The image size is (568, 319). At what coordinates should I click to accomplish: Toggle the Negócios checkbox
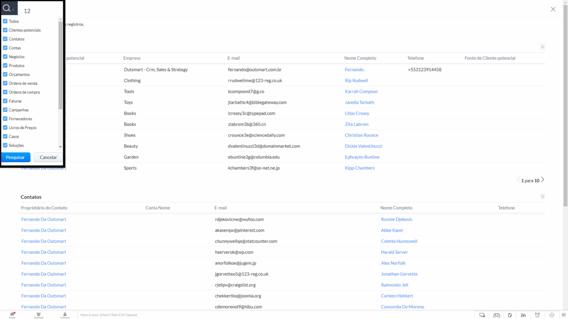click(x=5, y=57)
